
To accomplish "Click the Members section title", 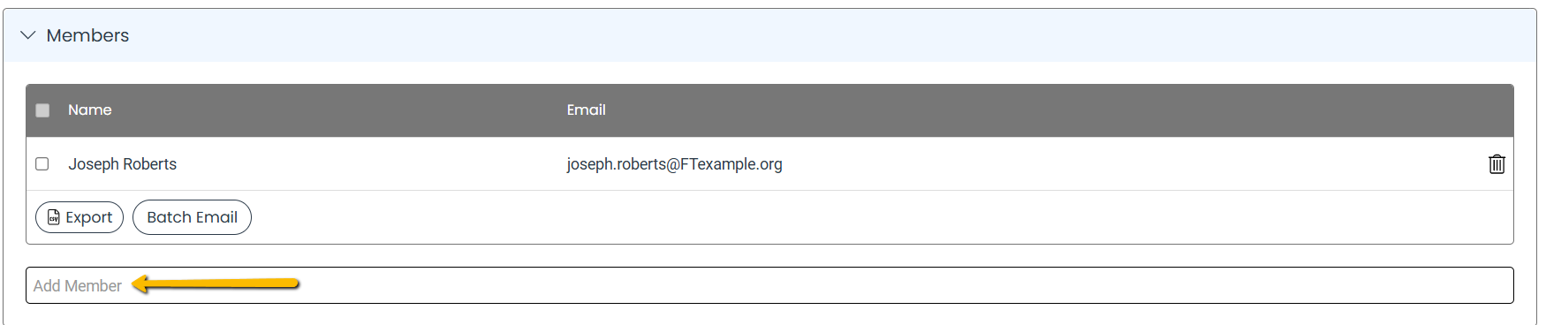I will (x=87, y=35).
